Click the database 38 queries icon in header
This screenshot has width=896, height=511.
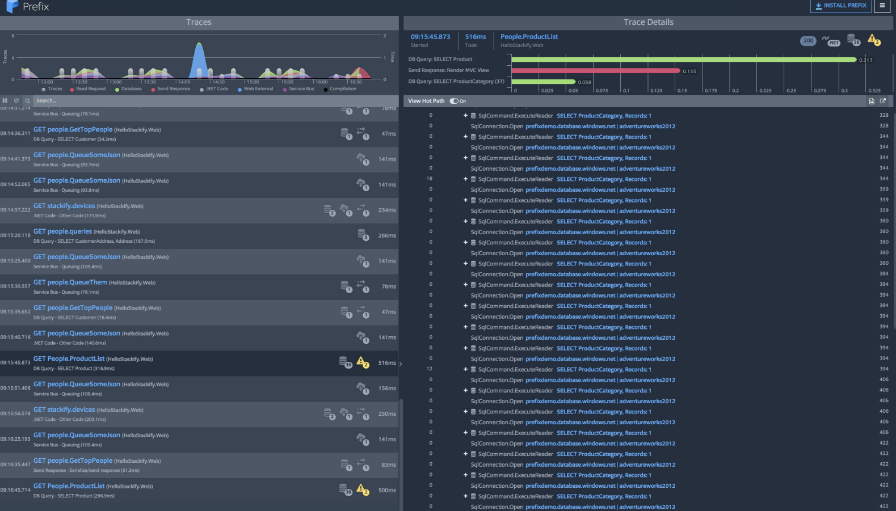[853, 40]
